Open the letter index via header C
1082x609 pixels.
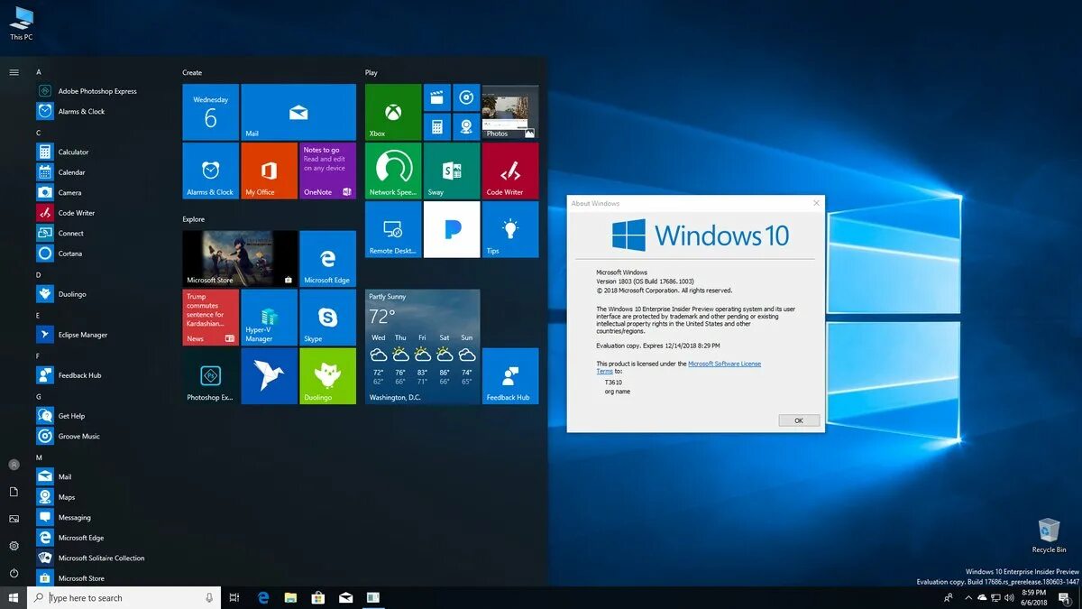(39, 133)
